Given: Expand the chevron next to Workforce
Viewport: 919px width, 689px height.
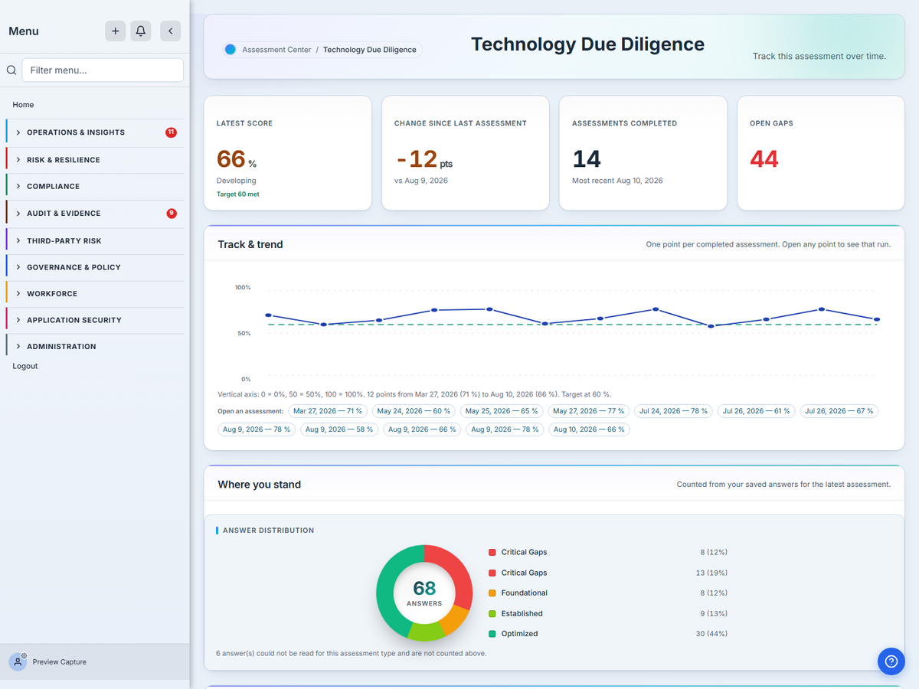Looking at the screenshot, I should (x=18, y=294).
